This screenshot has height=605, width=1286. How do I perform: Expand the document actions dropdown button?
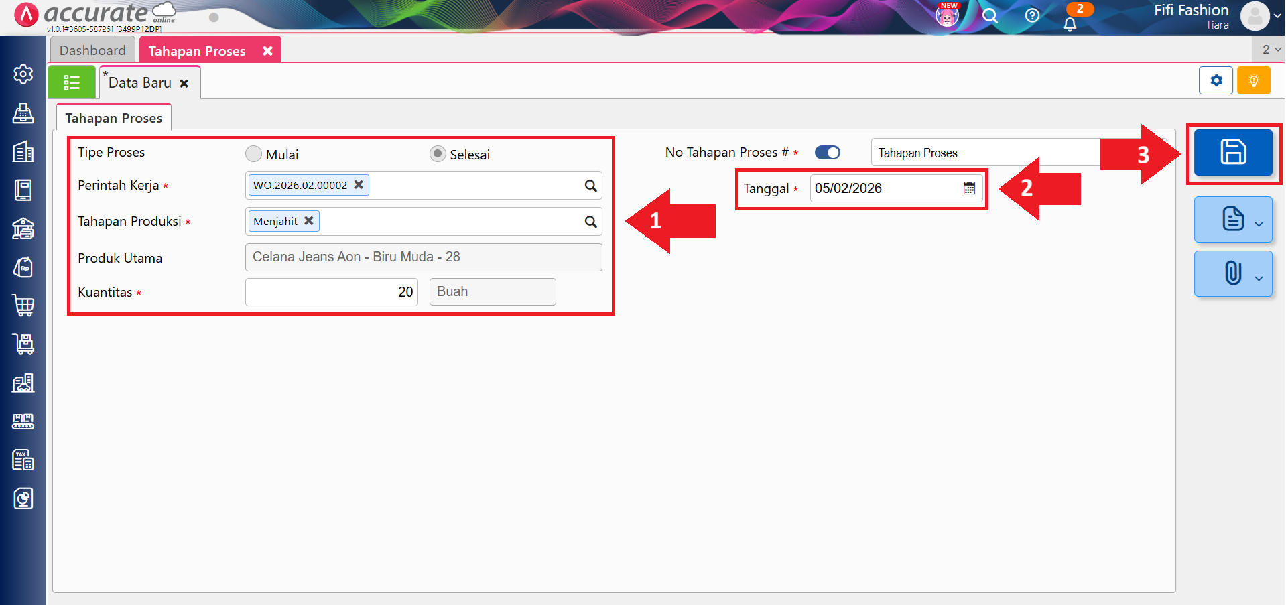pyautogui.click(x=1233, y=220)
